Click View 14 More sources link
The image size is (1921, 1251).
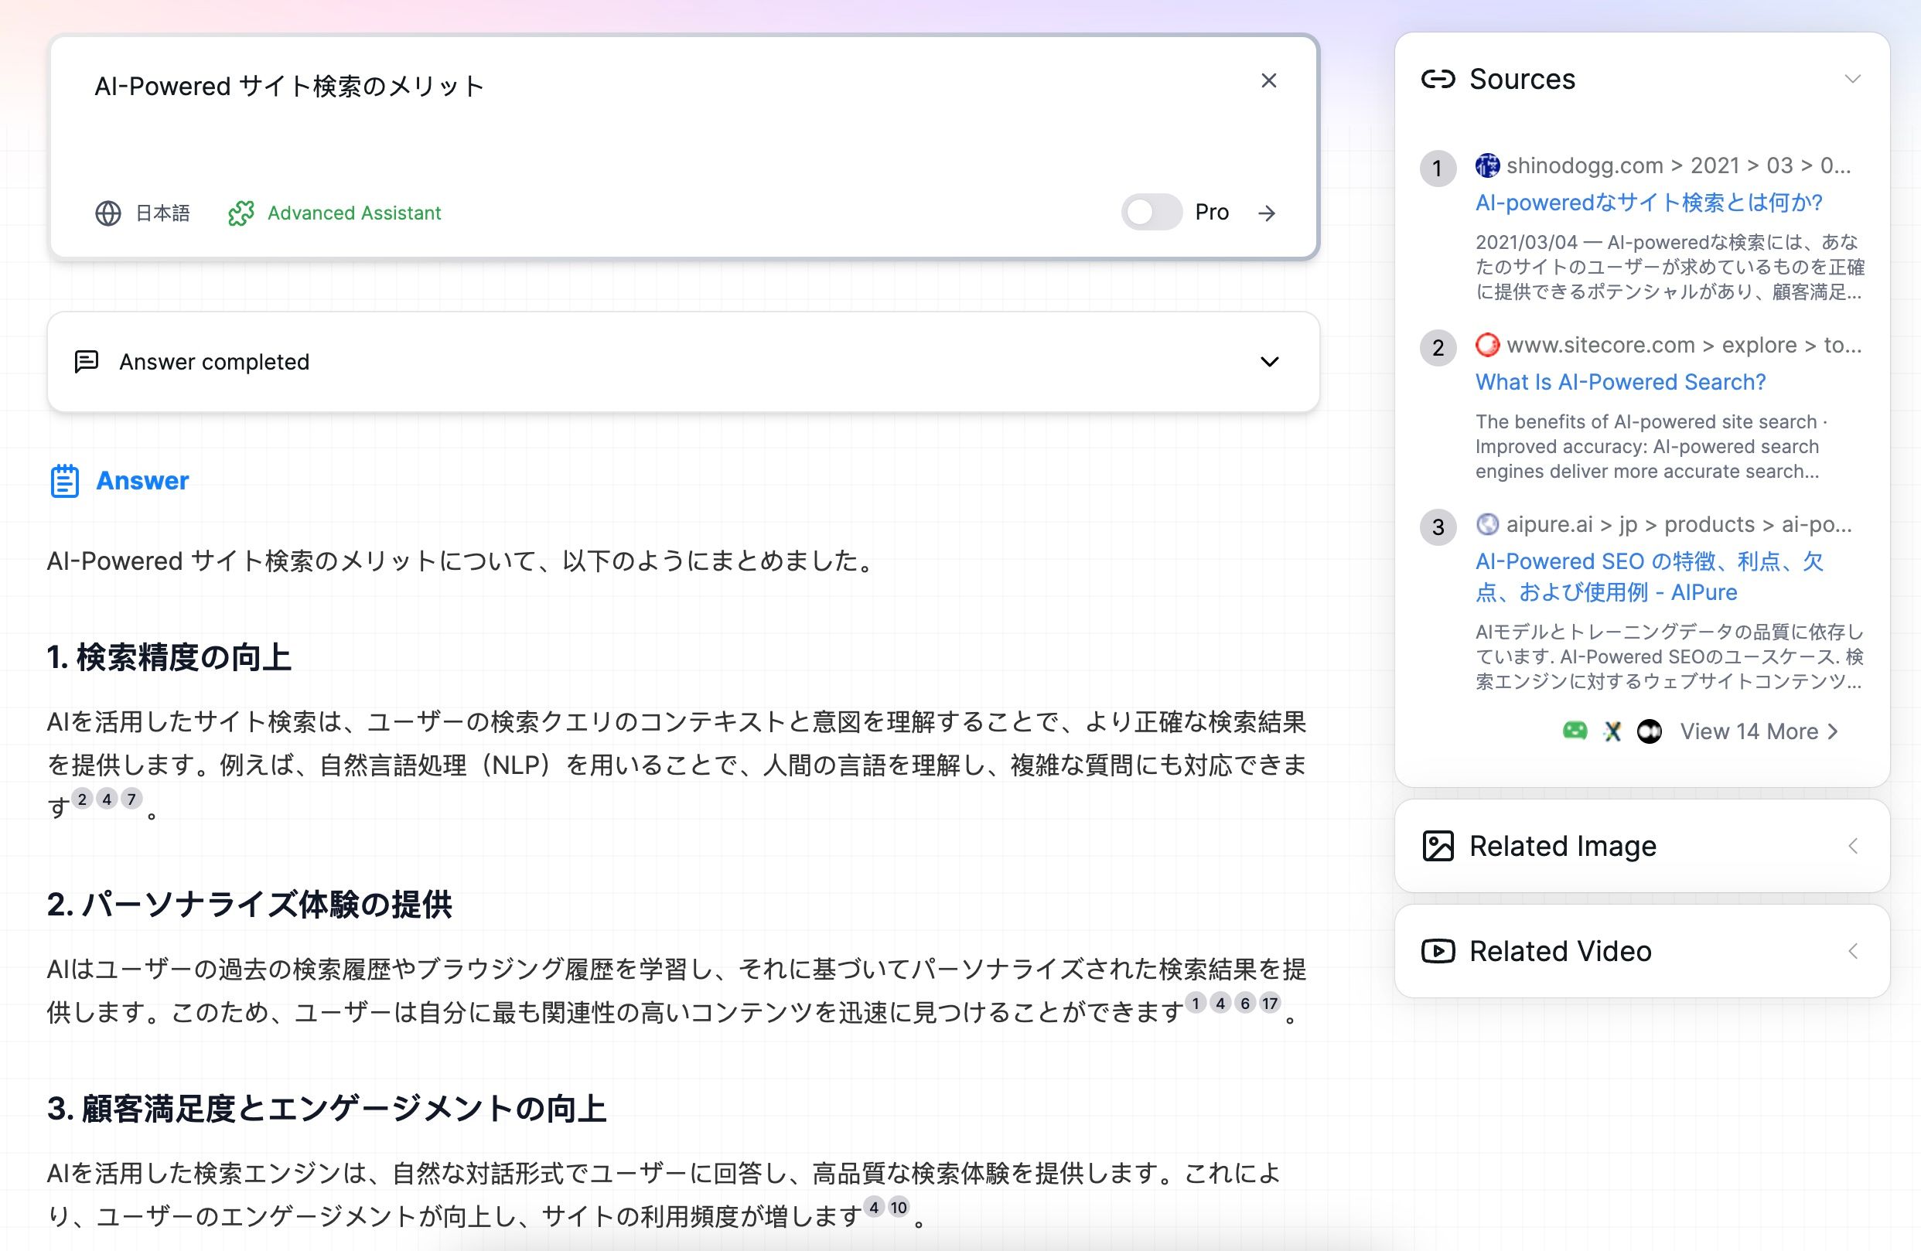tap(1755, 731)
